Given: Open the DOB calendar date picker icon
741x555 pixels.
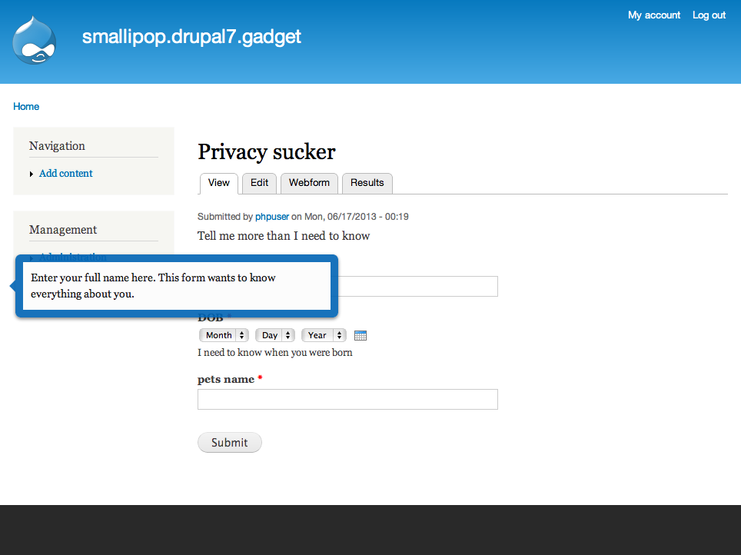Looking at the screenshot, I should point(361,335).
